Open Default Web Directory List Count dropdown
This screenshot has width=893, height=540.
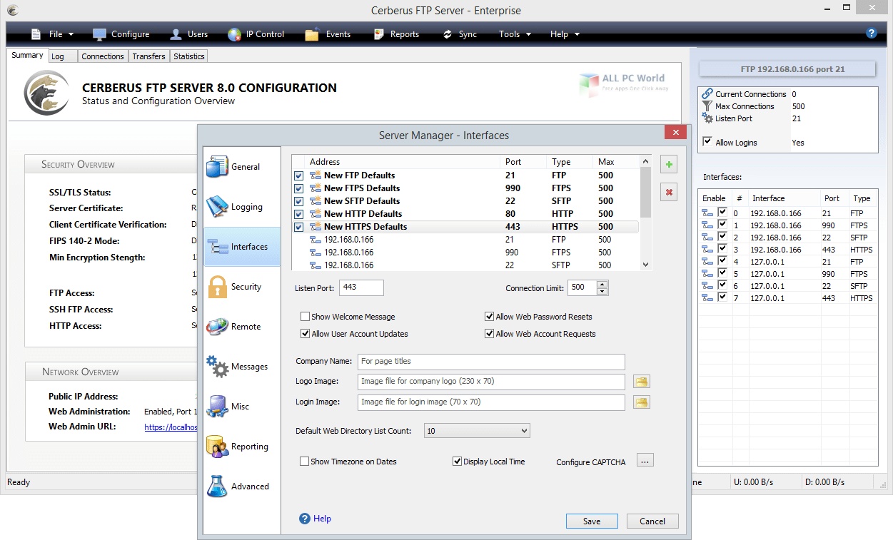click(x=477, y=431)
